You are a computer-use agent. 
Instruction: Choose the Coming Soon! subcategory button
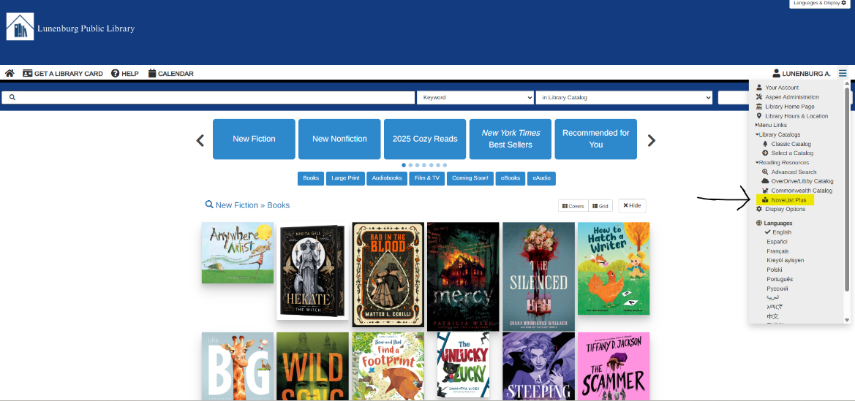(470, 178)
